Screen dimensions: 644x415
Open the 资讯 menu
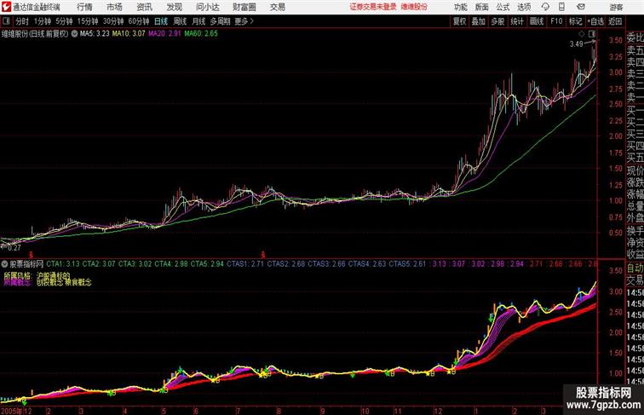click(x=145, y=7)
